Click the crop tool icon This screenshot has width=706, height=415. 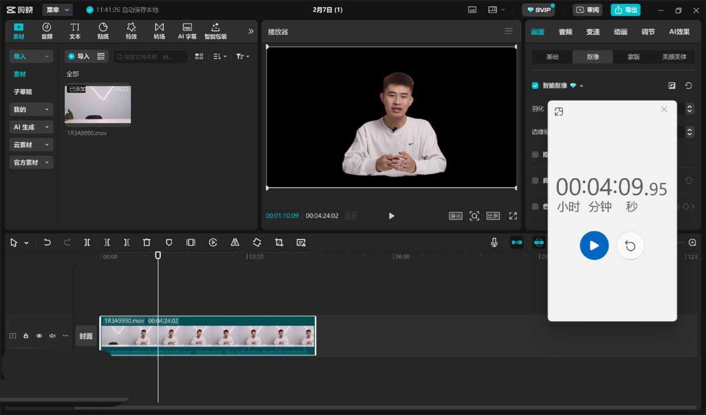pos(279,242)
